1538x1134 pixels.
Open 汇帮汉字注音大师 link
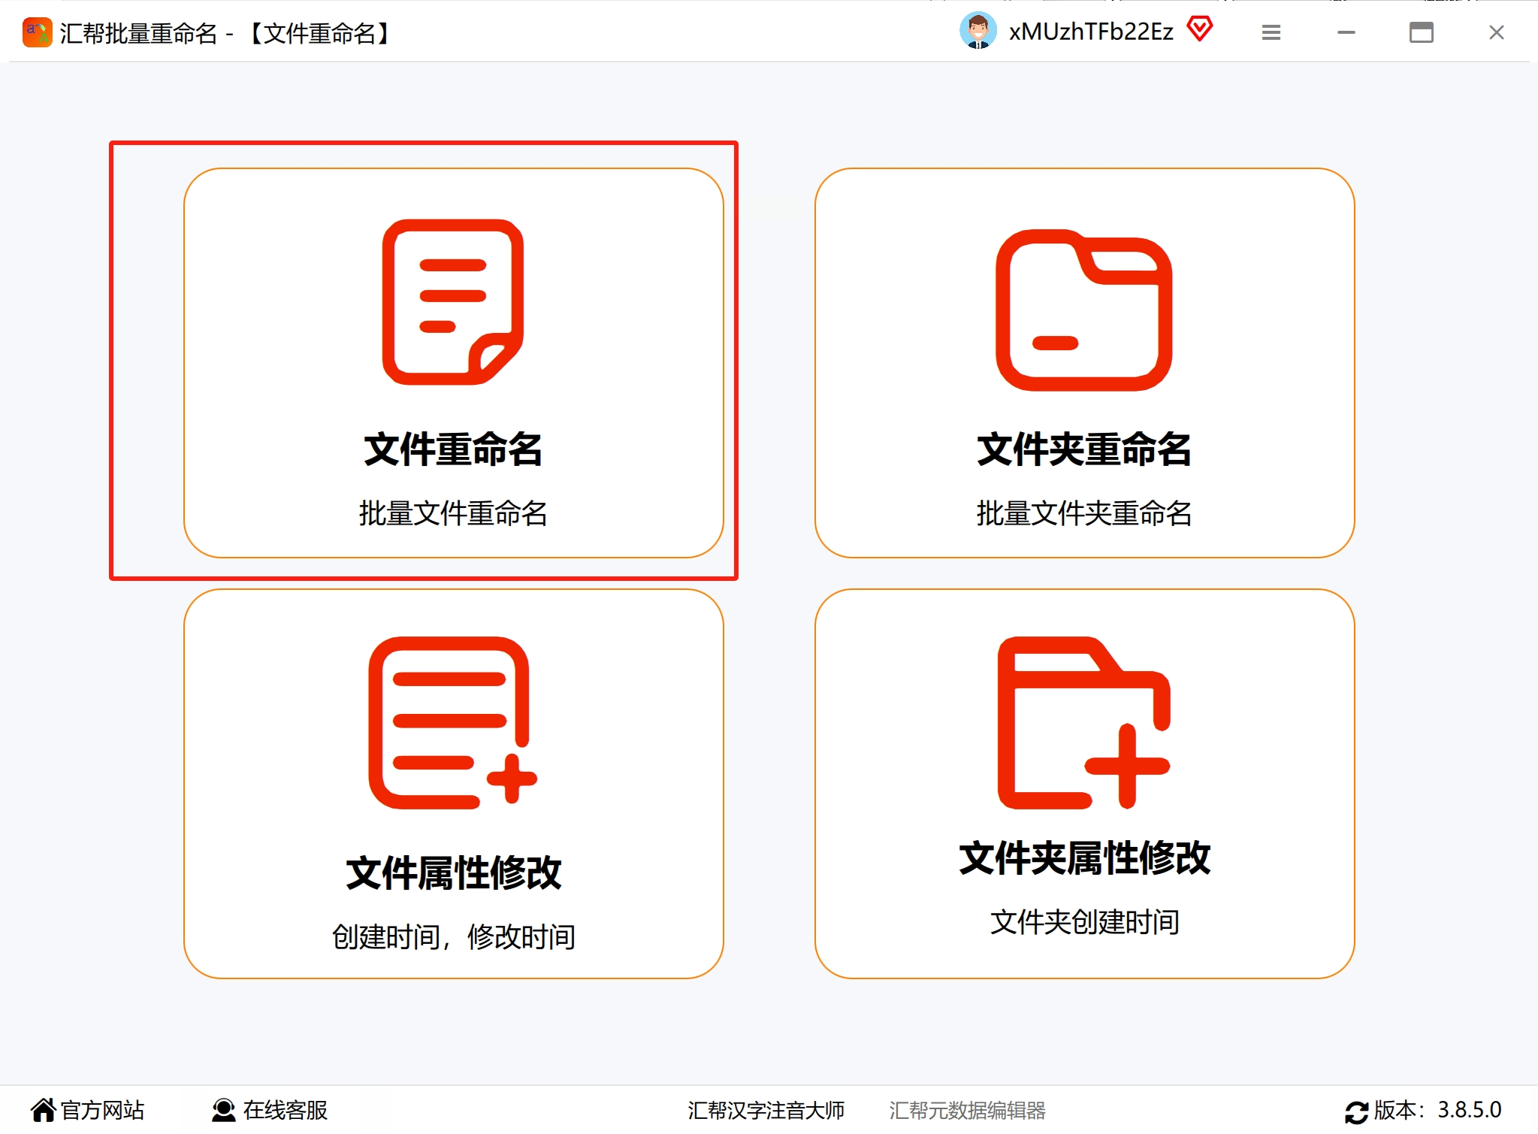766,1110
